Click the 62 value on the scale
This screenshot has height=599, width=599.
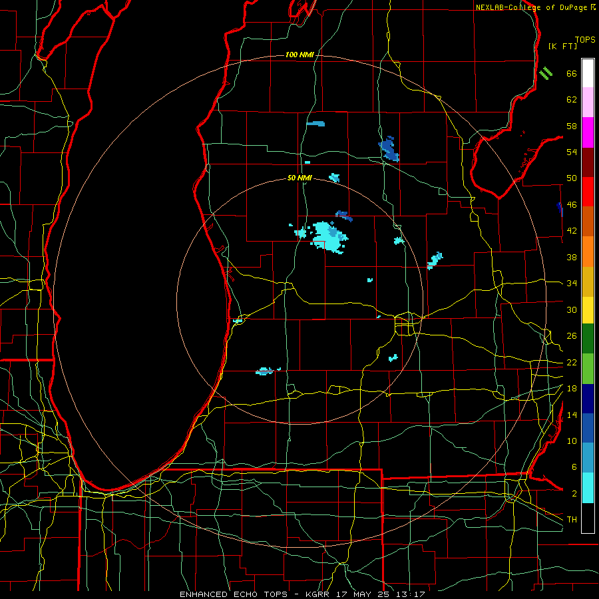point(572,100)
